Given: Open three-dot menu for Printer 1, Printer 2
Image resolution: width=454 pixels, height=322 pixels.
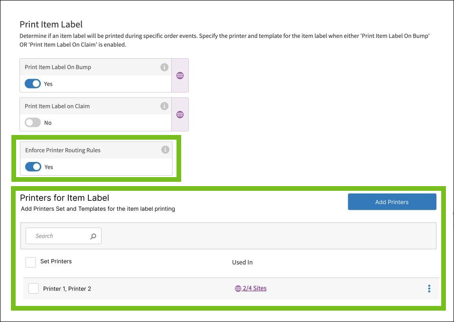Looking at the screenshot, I should click(x=429, y=288).
